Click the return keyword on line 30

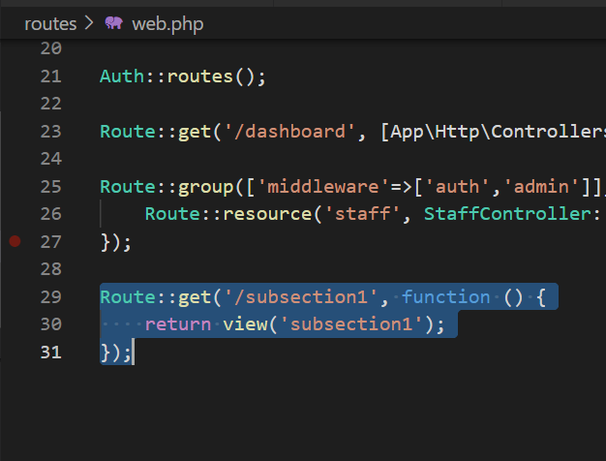[178, 324]
